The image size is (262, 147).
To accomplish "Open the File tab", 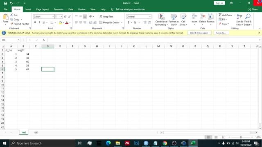I will tap(5, 9).
